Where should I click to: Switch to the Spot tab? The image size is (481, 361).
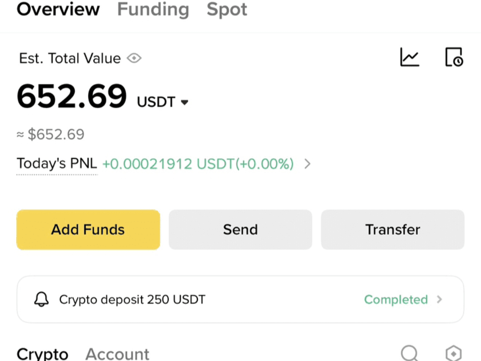(x=227, y=9)
